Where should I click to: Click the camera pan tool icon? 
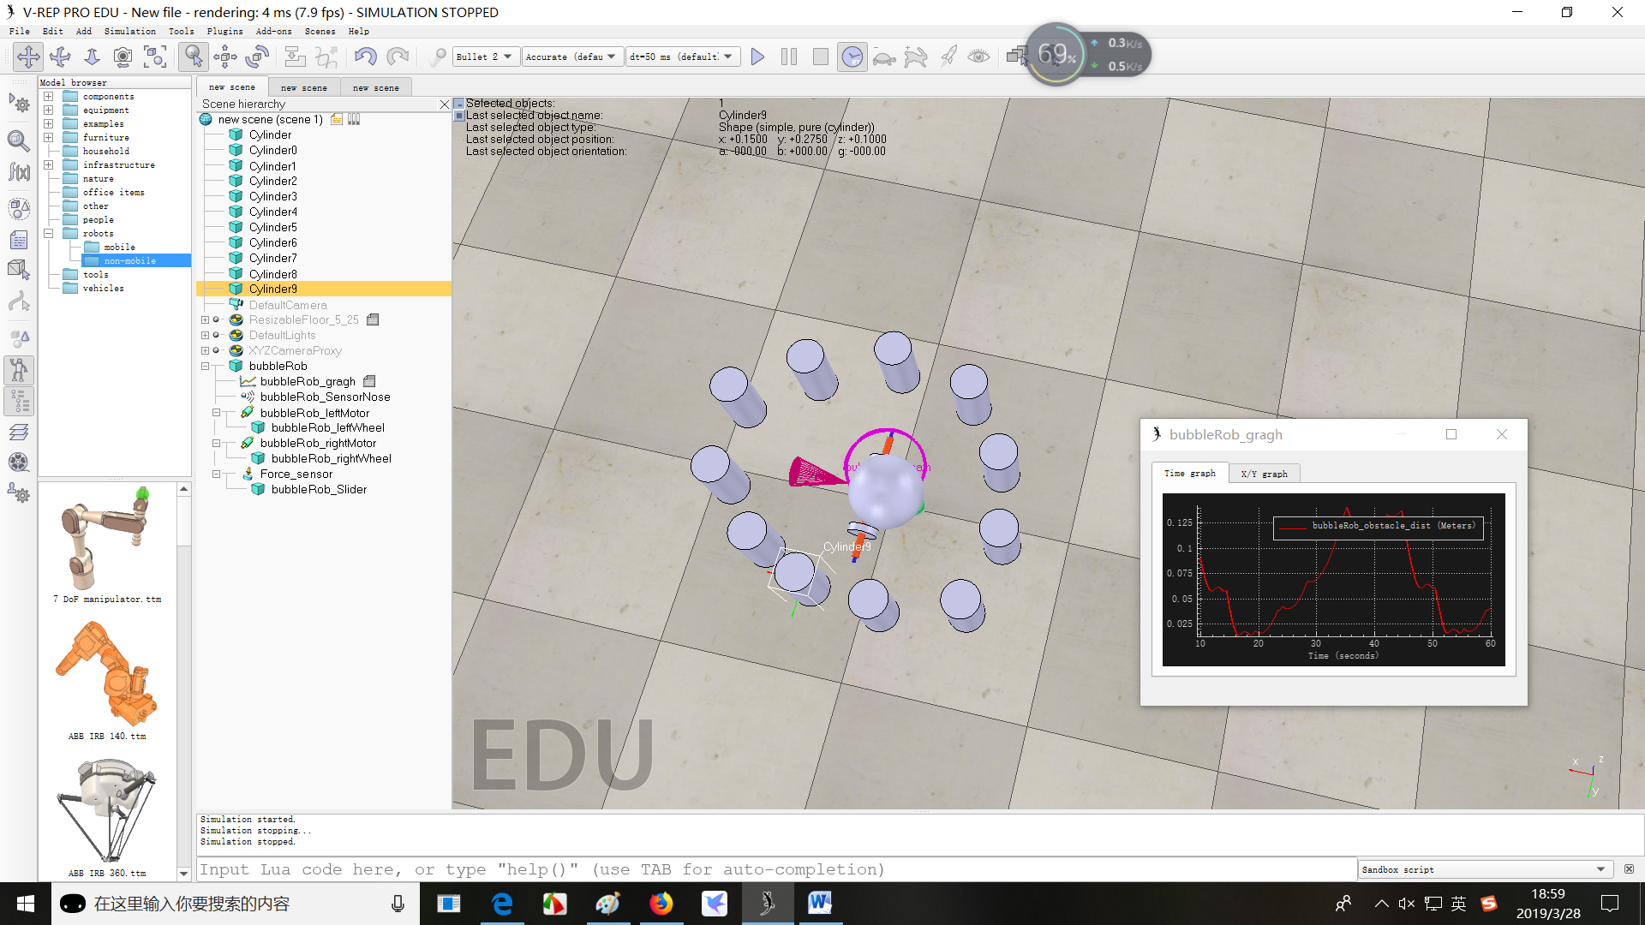28,57
